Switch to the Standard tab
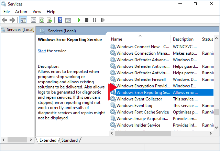Screen dimensions: 220x151 click(69, 140)
